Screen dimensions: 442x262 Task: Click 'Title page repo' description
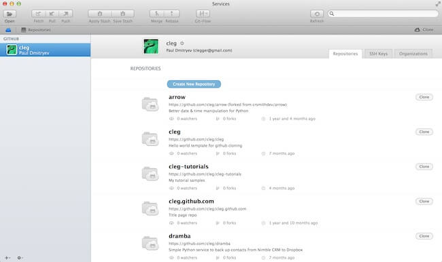click(183, 215)
